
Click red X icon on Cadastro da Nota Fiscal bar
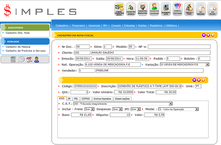[208, 35]
